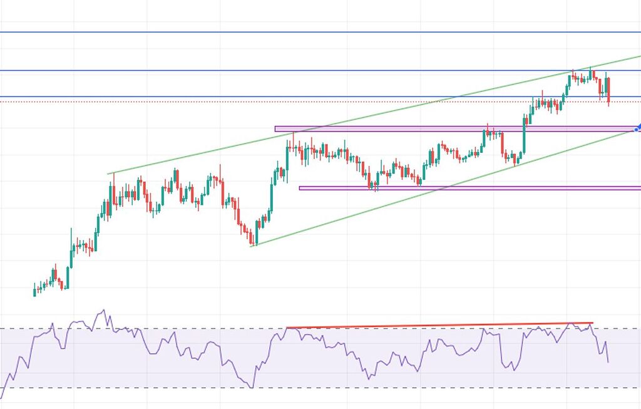This screenshot has width=641, height=409.
Task: Select the upper green channel trendline
Action: 376,115
